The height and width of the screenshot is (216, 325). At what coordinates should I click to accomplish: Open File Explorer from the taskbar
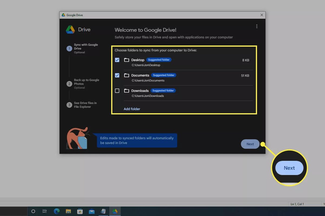point(68,211)
